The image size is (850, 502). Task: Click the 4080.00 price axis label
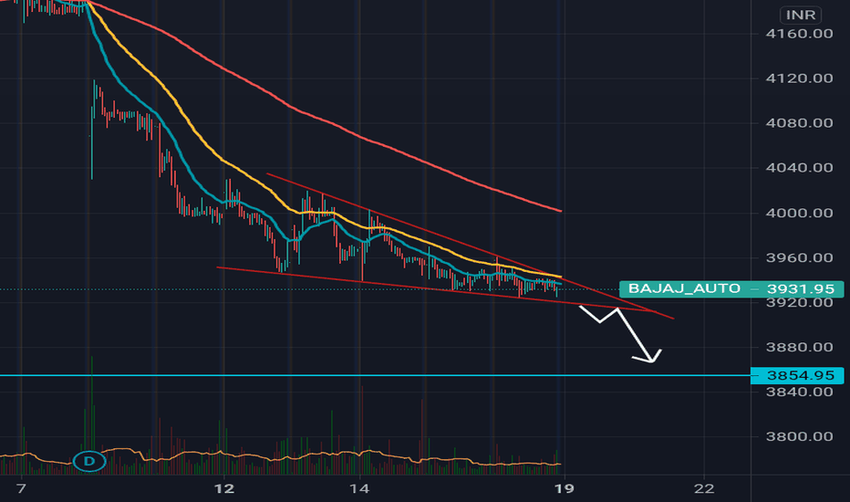pyautogui.click(x=799, y=123)
